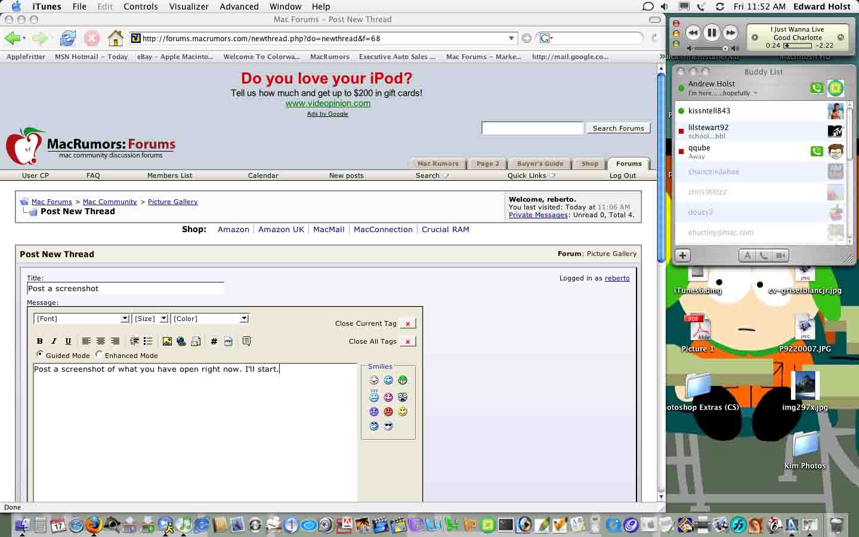The width and height of the screenshot is (859, 537).
Task: Visit the www.videopinion.com ad link
Action: click(328, 103)
